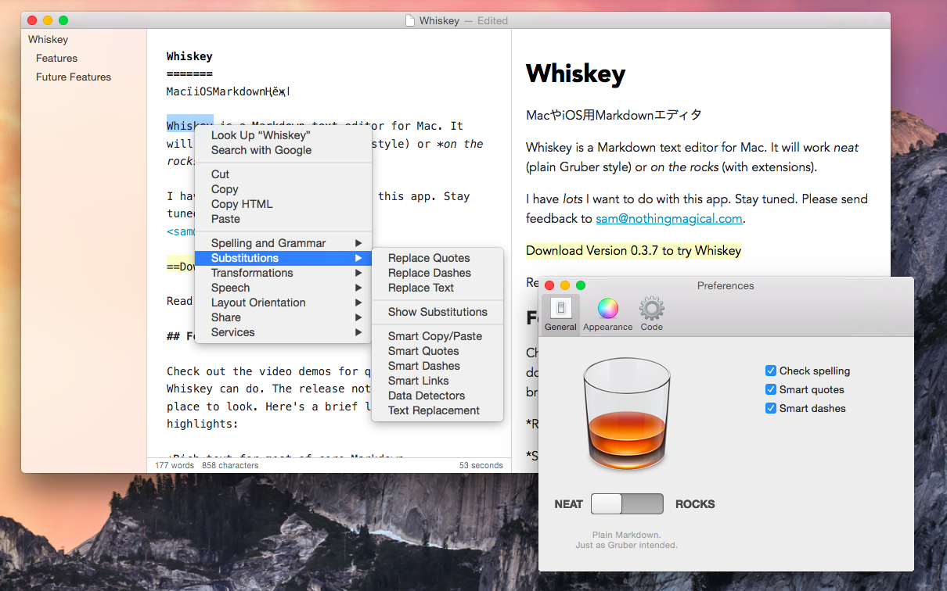Click the document icon in Whiskey title bar
947x591 pixels.
(410, 20)
